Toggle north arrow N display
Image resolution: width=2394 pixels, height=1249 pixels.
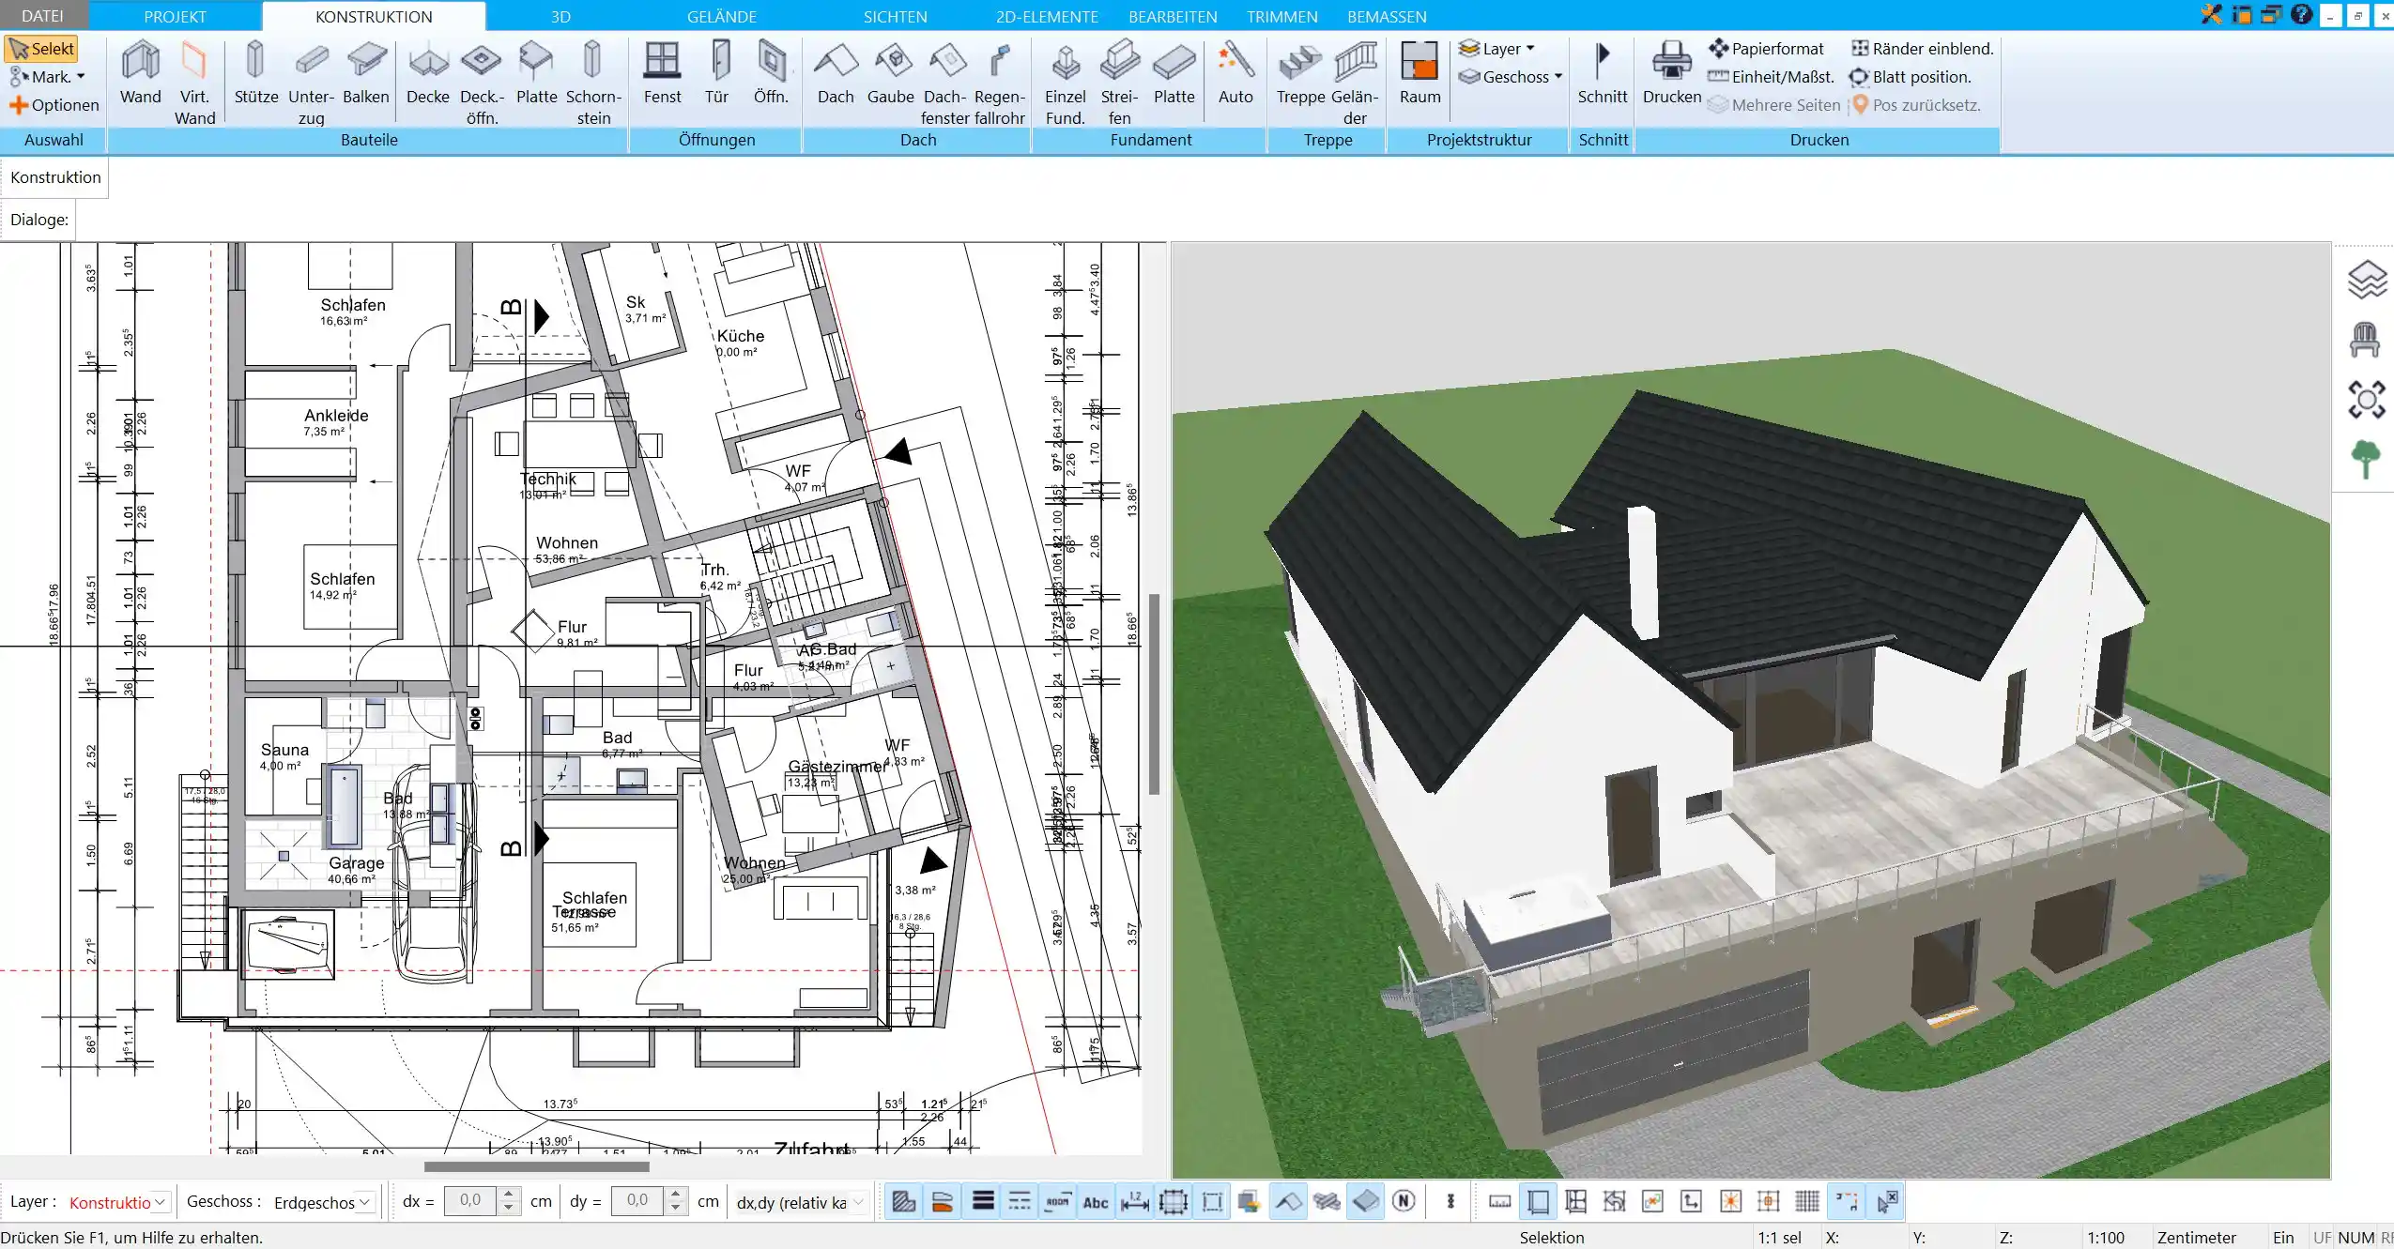tap(1404, 1201)
